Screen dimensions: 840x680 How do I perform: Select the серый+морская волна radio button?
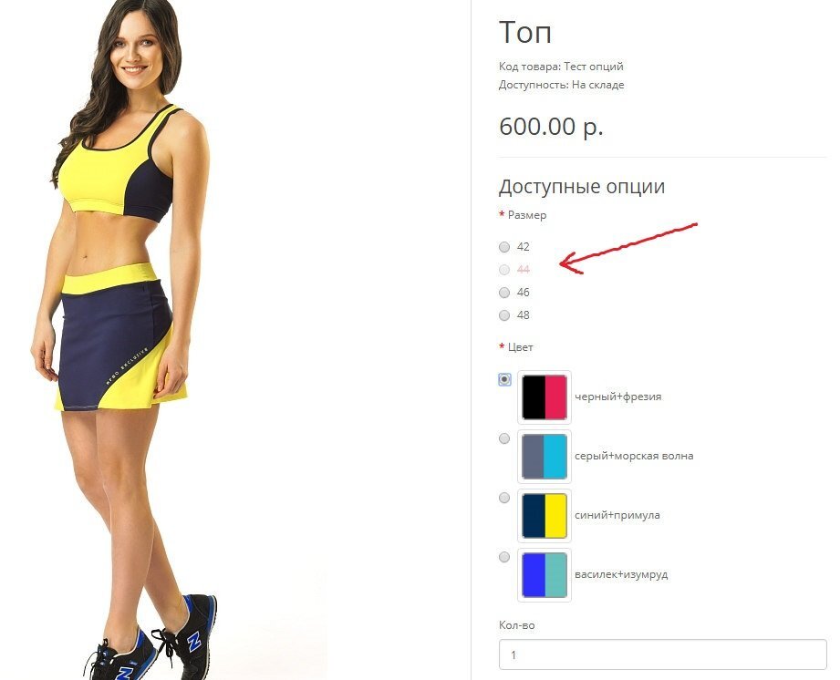[x=504, y=438]
